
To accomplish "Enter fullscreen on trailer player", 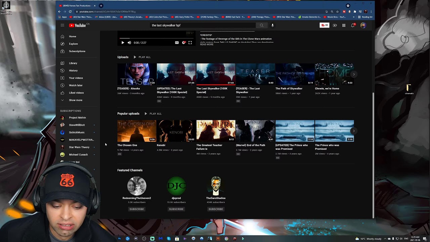I will tap(190, 43).
